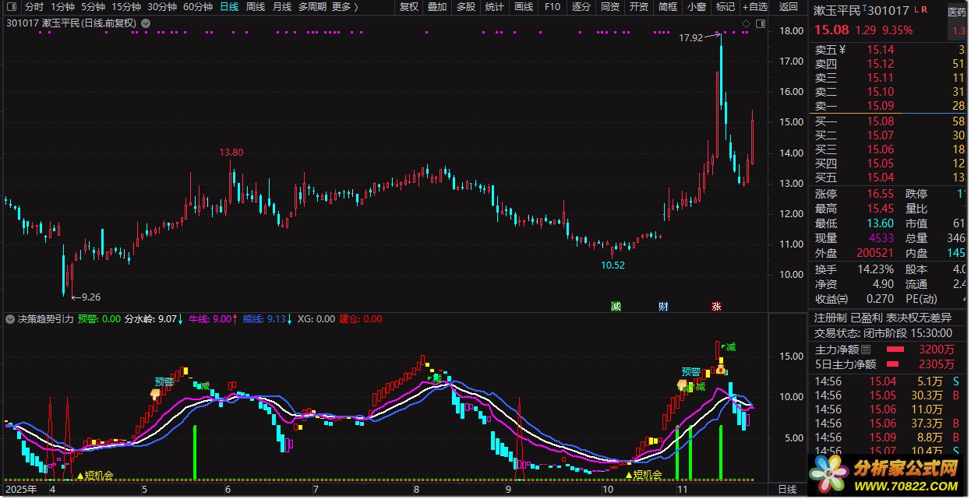Viewport: 971px width, 499px height.
Task: Click the red 涨 marker below chart
Action: pyautogui.click(x=716, y=306)
